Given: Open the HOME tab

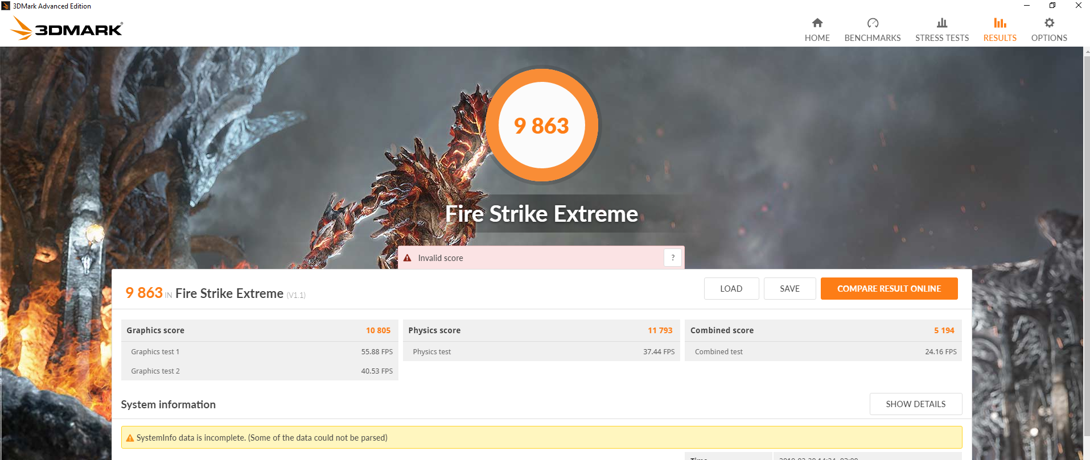Looking at the screenshot, I should pos(817,30).
